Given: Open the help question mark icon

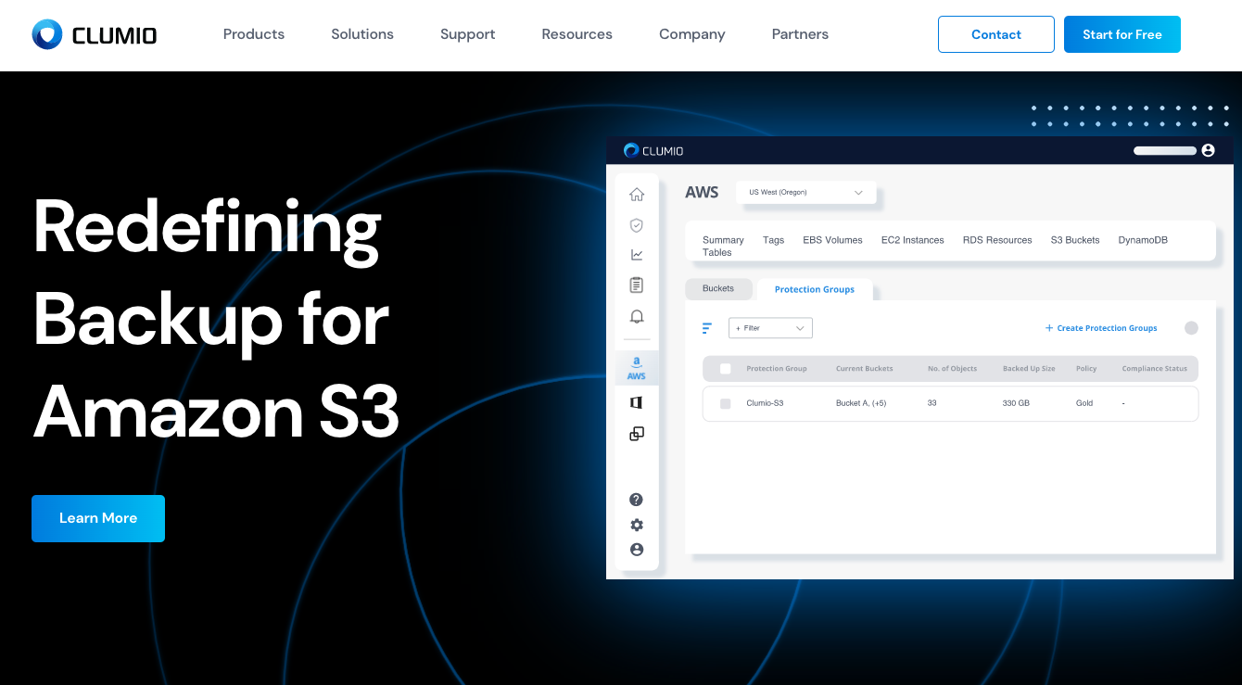Looking at the screenshot, I should pyautogui.click(x=637, y=500).
